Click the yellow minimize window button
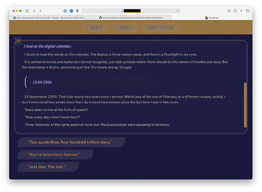The image size is (262, 192). (17, 11)
